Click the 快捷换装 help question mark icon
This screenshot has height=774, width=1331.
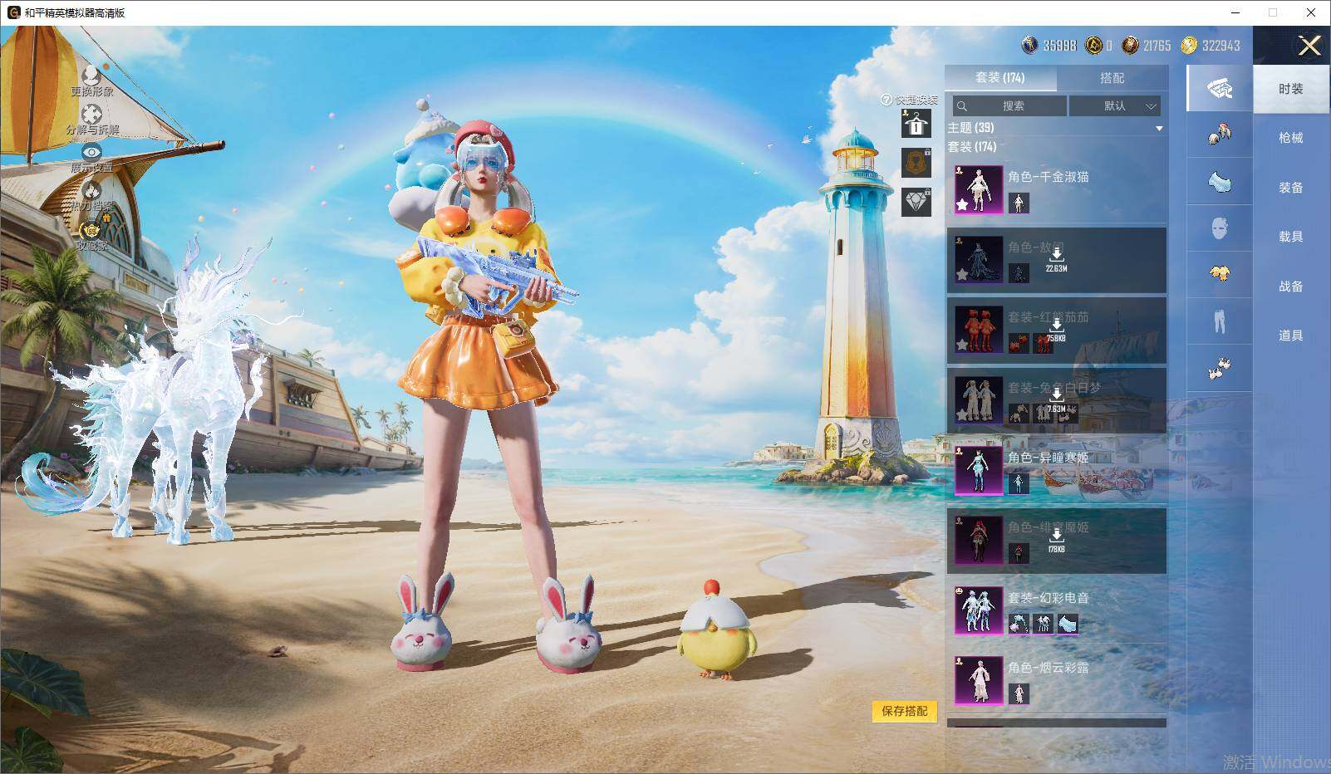point(887,100)
